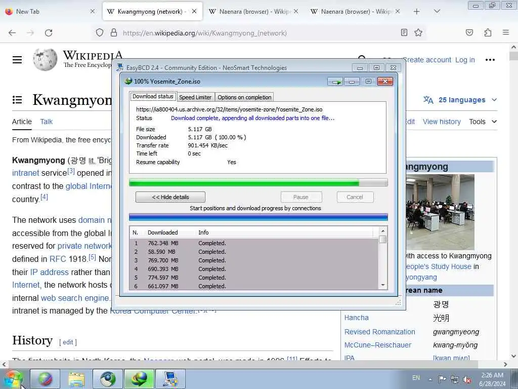Open a new Firefox tab with plus button
This screenshot has height=389, width=518.
pos(417,12)
